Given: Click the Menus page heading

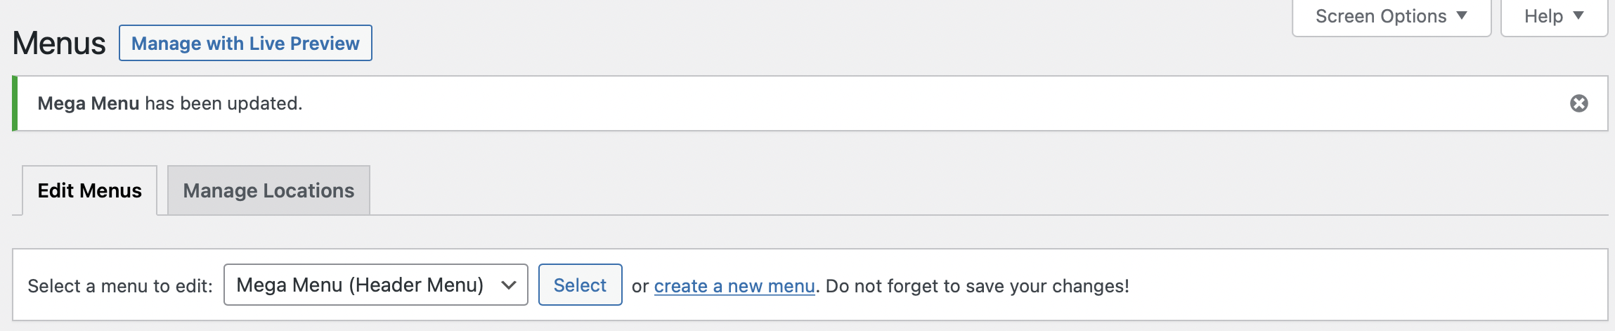Looking at the screenshot, I should pos(59,44).
